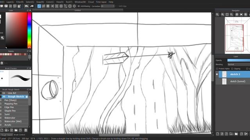The width and height of the screenshot is (250, 140).
Task: Pick a color in the red color square
Action: pos(16,30)
